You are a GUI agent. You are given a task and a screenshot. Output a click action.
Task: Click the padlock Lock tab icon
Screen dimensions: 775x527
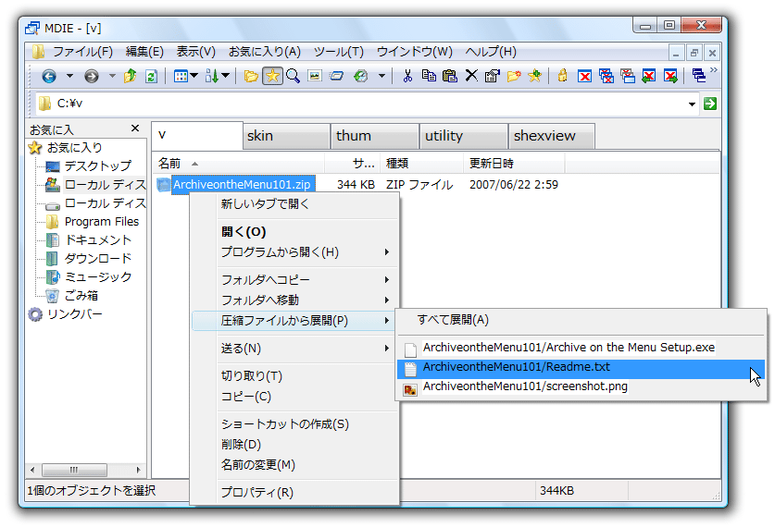(x=562, y=76)
